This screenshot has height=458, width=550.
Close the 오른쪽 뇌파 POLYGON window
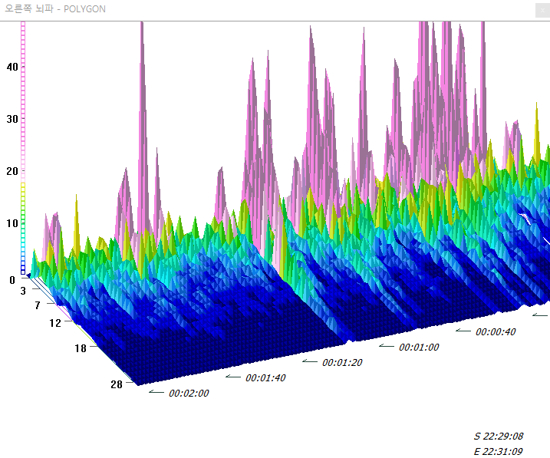click(x=541, y=9)
